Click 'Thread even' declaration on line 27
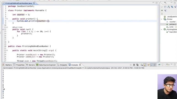This screenshot has height=99, width=177. [37, 61]
